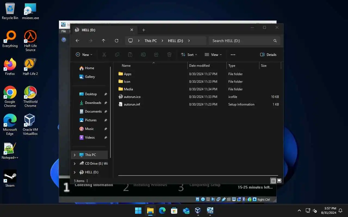
Task: Select Home in navigation pane
Action: tap(89, 68)
